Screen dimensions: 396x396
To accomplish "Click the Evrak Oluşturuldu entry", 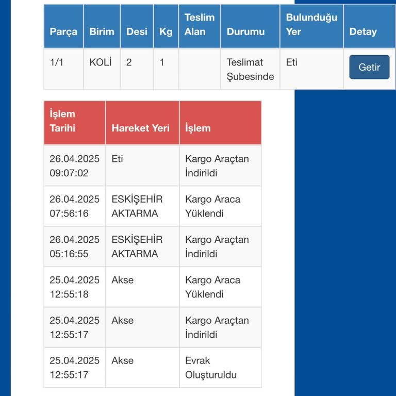I will (211, 368).
